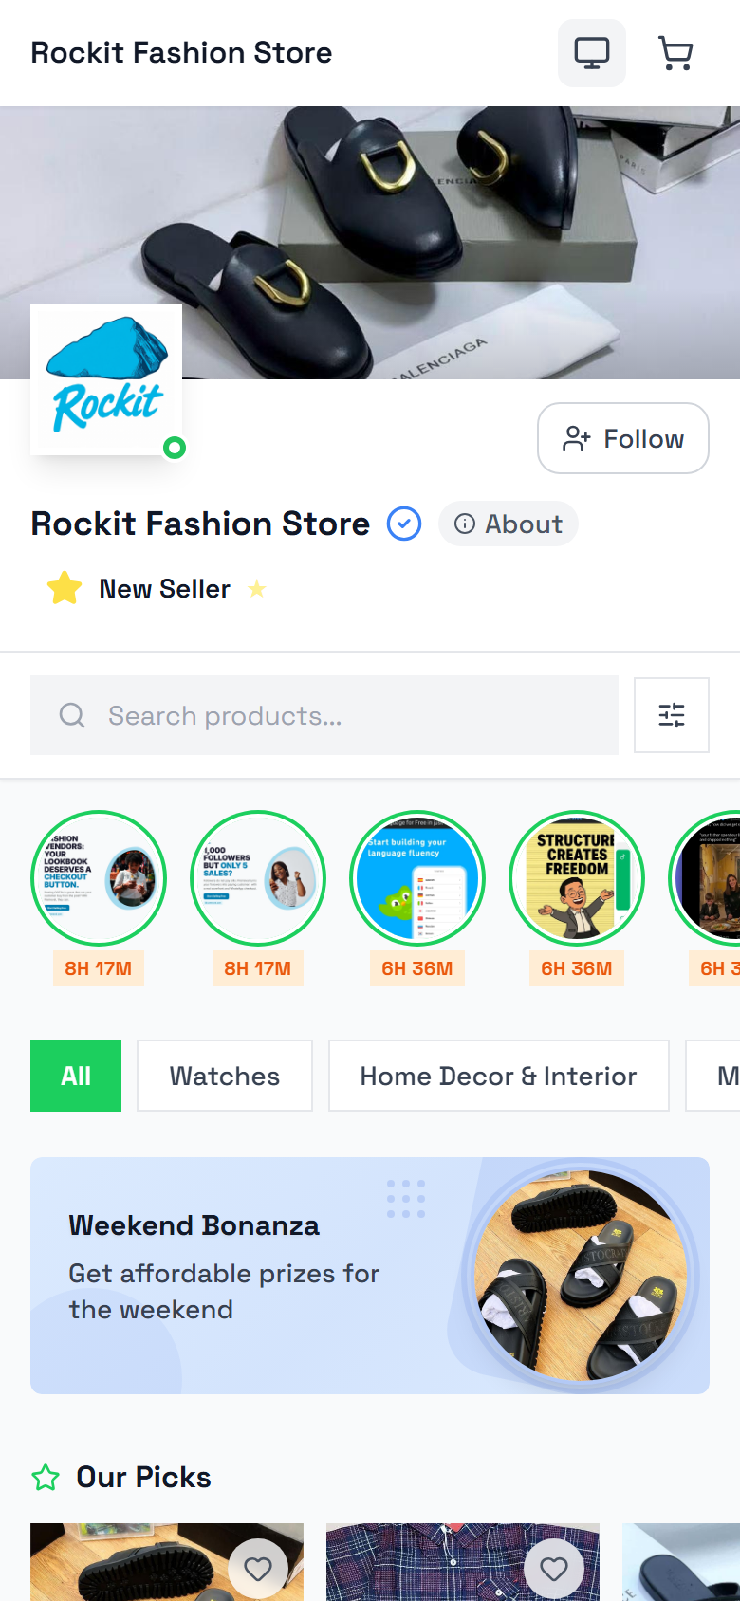Open the desktop view monitor icon
The image size is (740, 1601).
pos(591,52)
